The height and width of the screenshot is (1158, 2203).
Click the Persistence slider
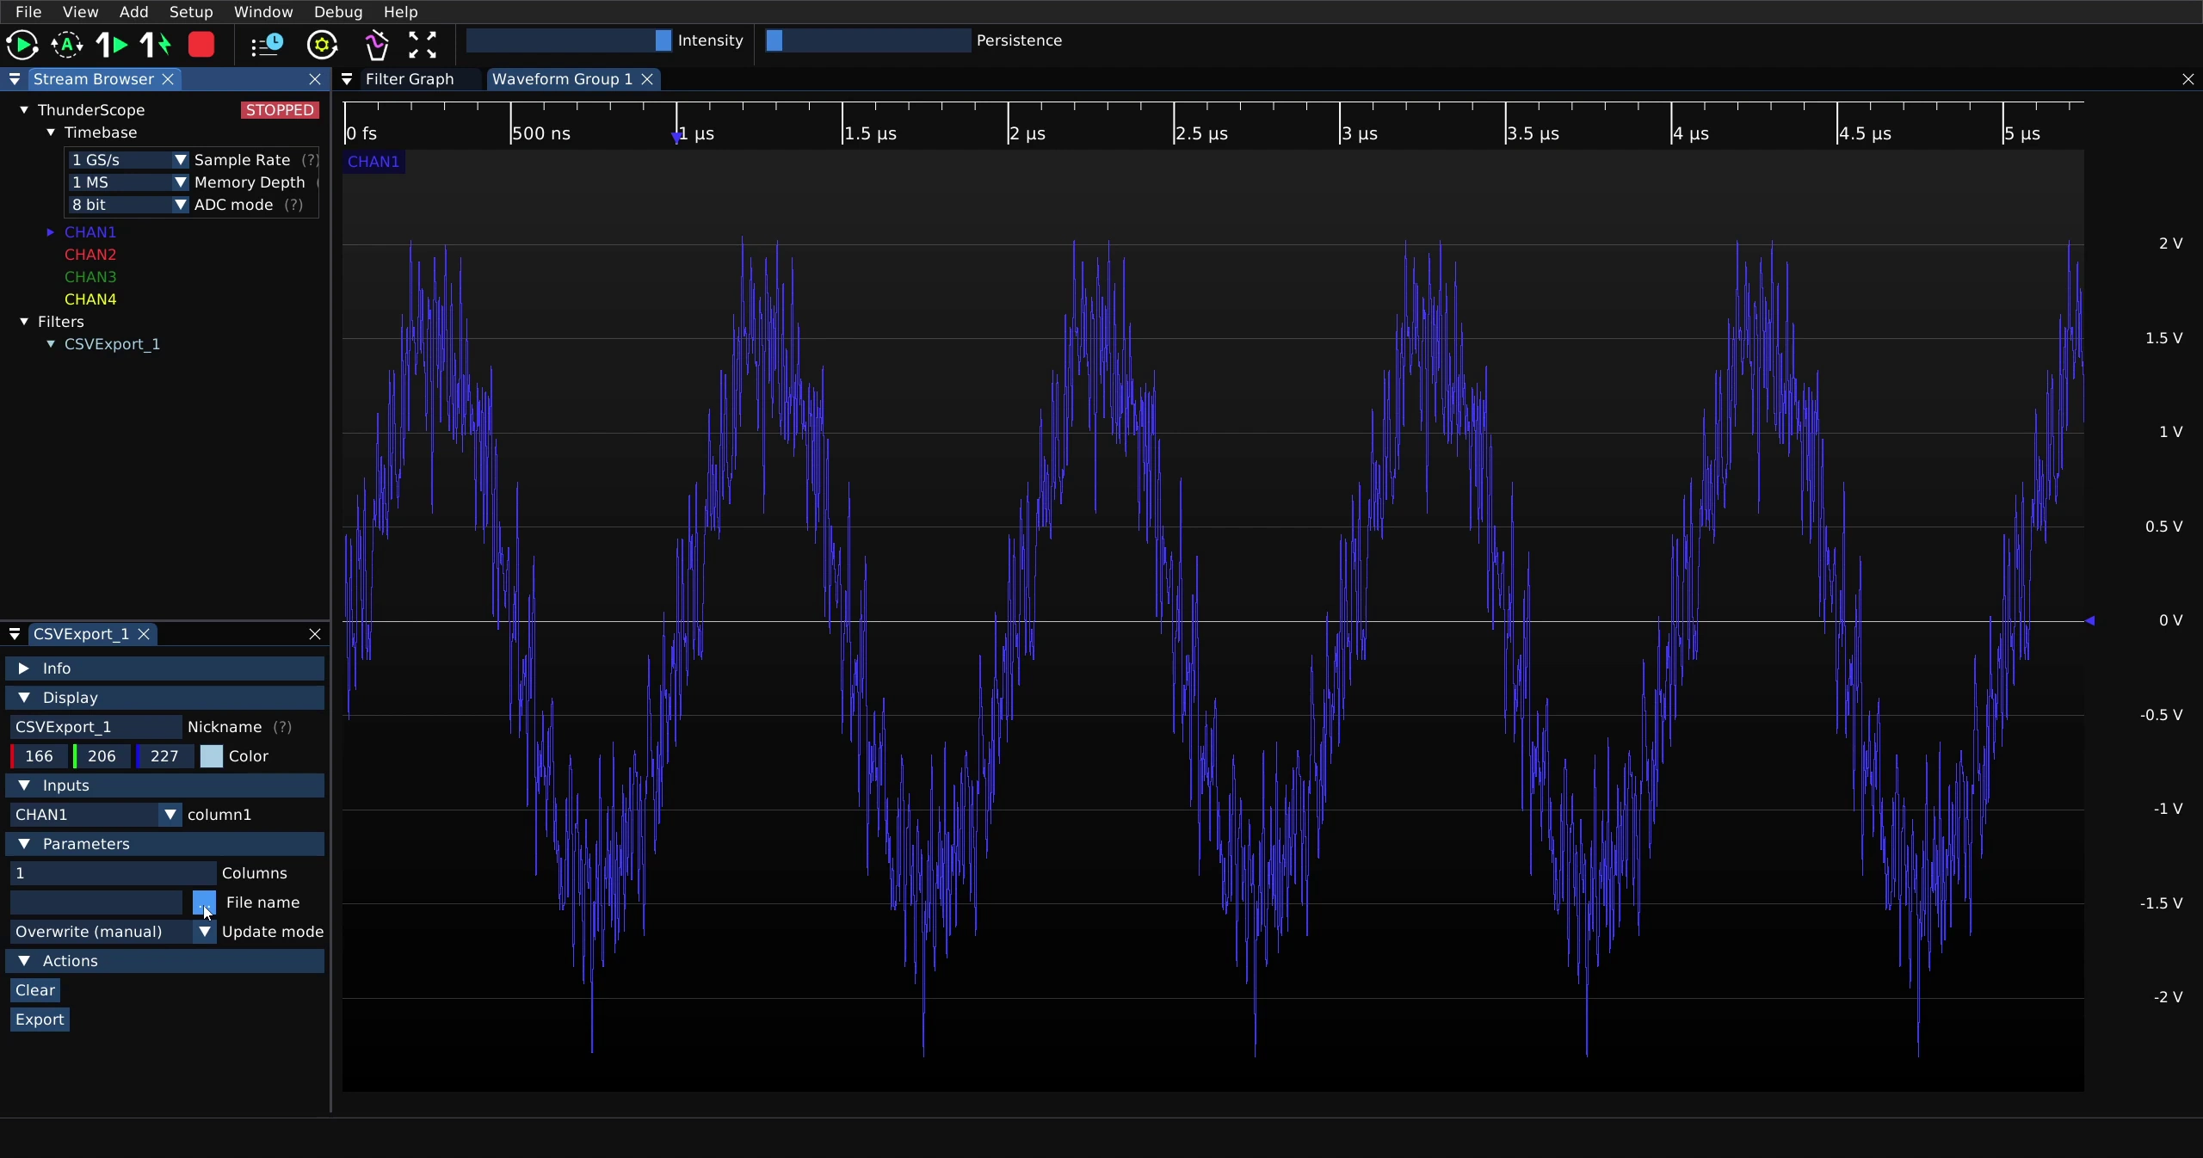click(x=867, y=40)
